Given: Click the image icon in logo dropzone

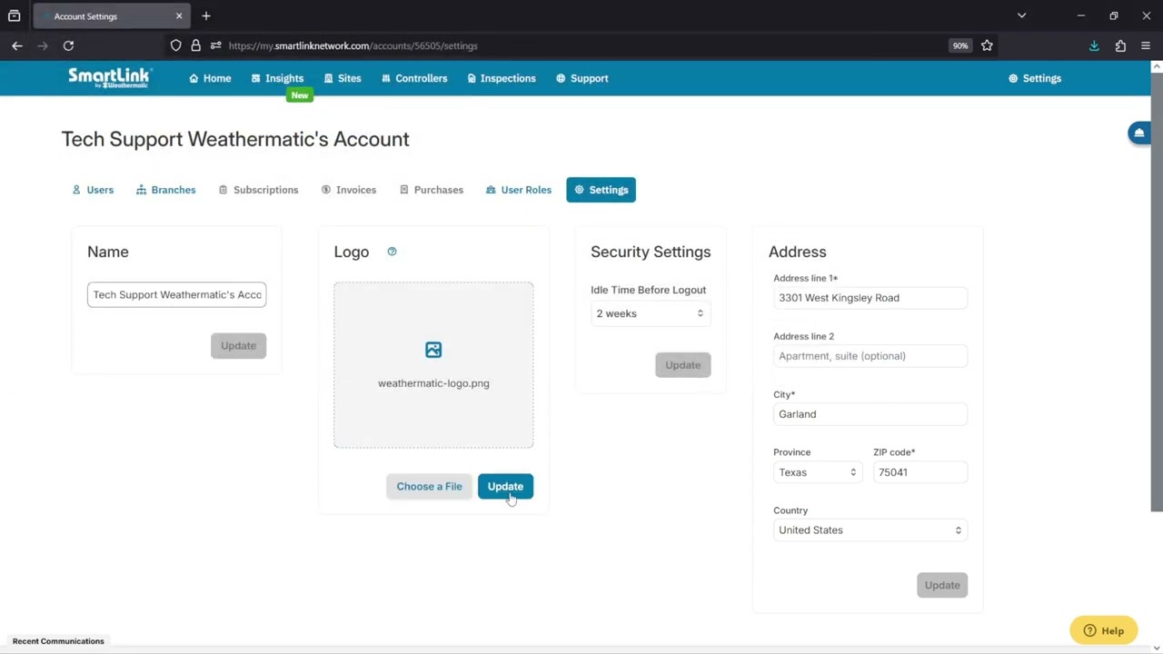Looking at the screenshot, I should click(x=433, y=350).
